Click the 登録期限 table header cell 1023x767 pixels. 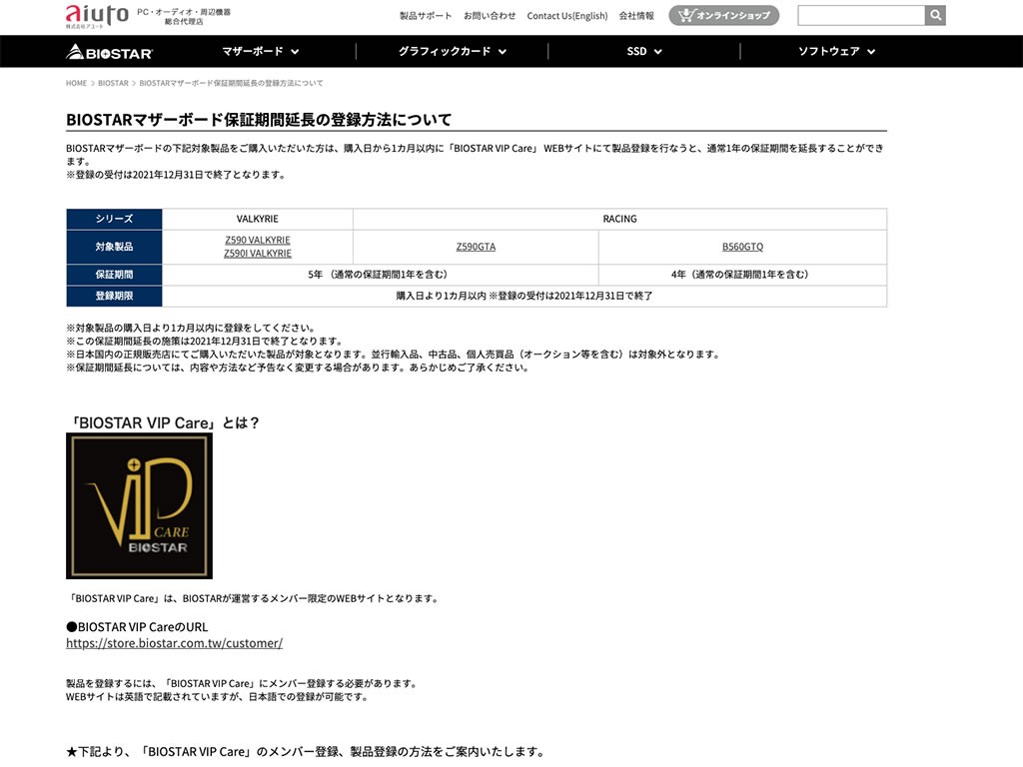114,296
